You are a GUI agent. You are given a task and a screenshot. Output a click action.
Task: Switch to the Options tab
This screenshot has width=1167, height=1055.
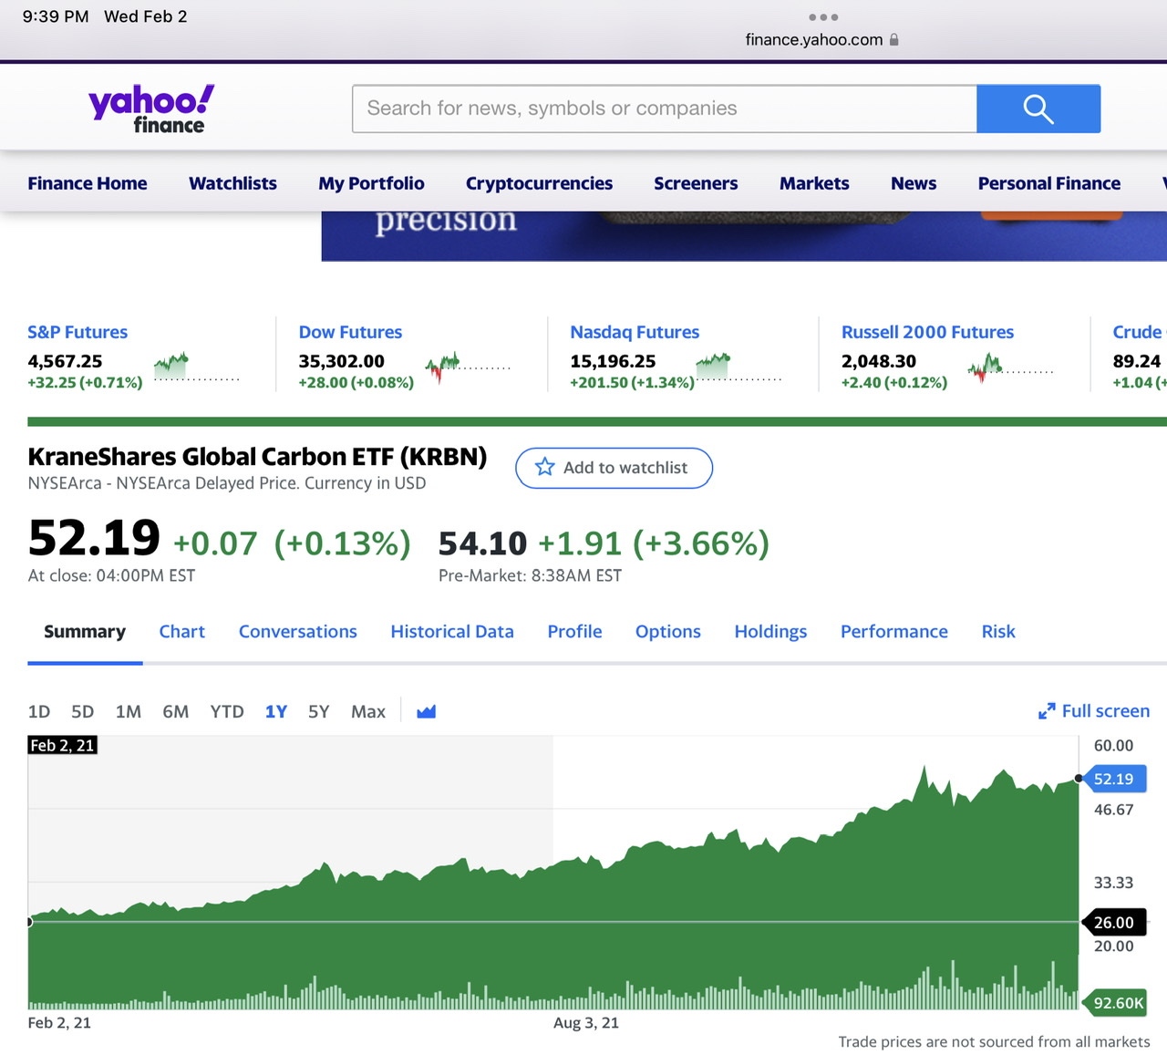click(668, 632)
